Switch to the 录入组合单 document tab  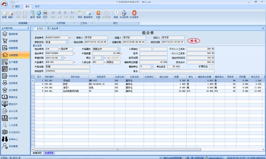(53, 29)
